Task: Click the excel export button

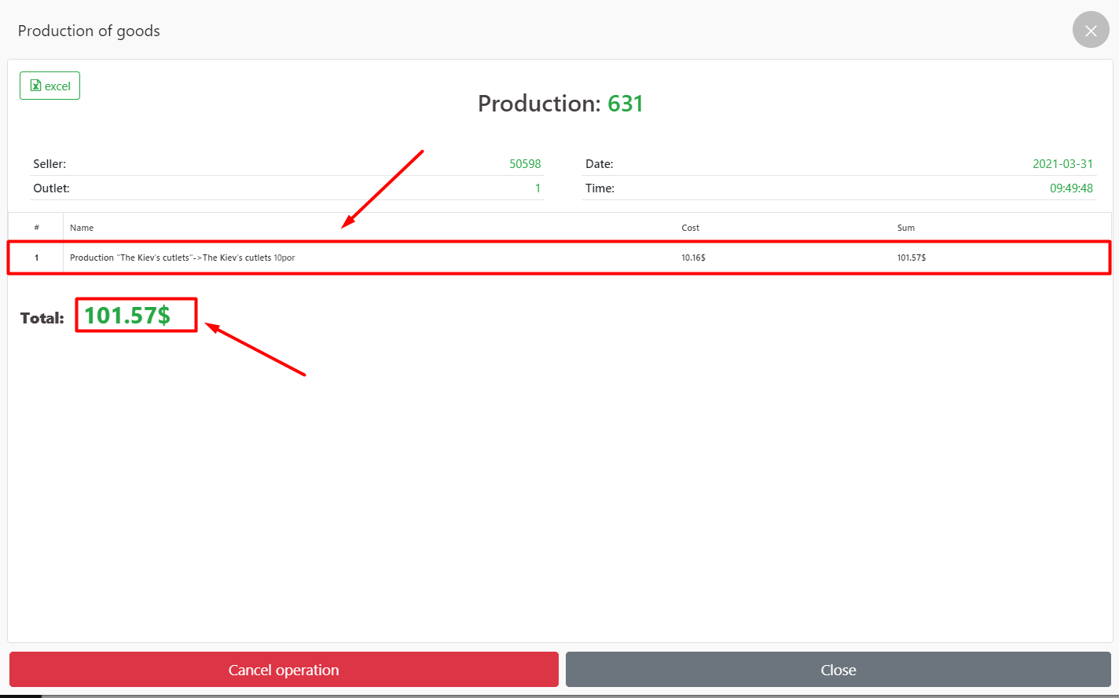Action: [x=50, y=86]
